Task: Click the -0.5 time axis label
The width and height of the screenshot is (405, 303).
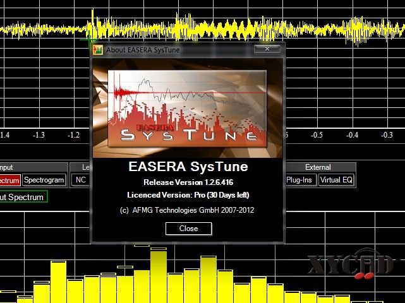Action: 317,135
